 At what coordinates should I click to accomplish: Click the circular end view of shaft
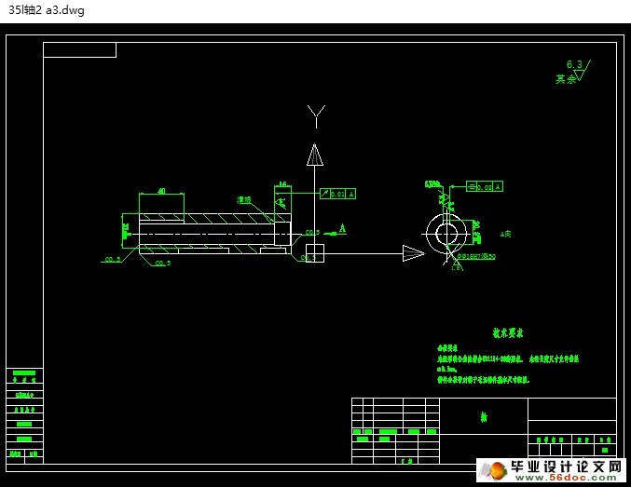(x=446, y=233)
